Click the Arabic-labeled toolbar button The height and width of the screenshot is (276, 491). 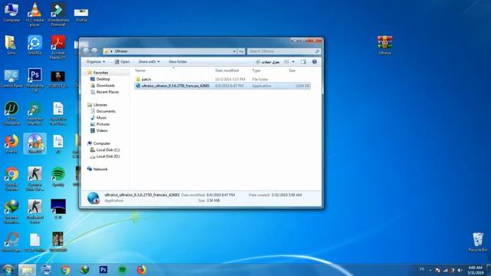point(268,62)
